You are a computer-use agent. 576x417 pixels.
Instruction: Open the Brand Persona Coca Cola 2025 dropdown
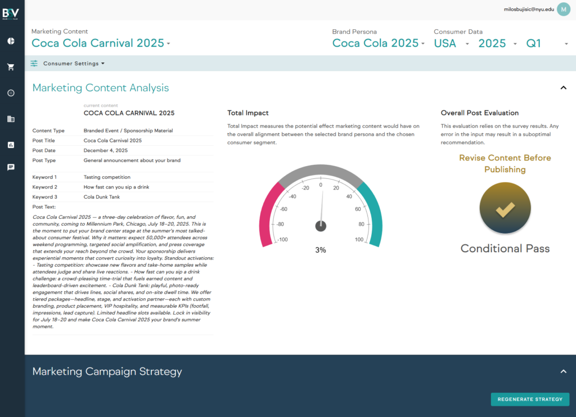[378, 43]
